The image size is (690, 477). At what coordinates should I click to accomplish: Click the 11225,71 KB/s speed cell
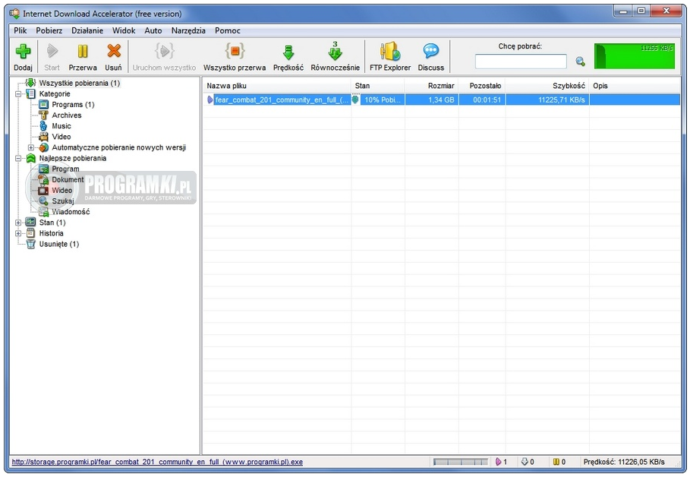click(547, 100)
